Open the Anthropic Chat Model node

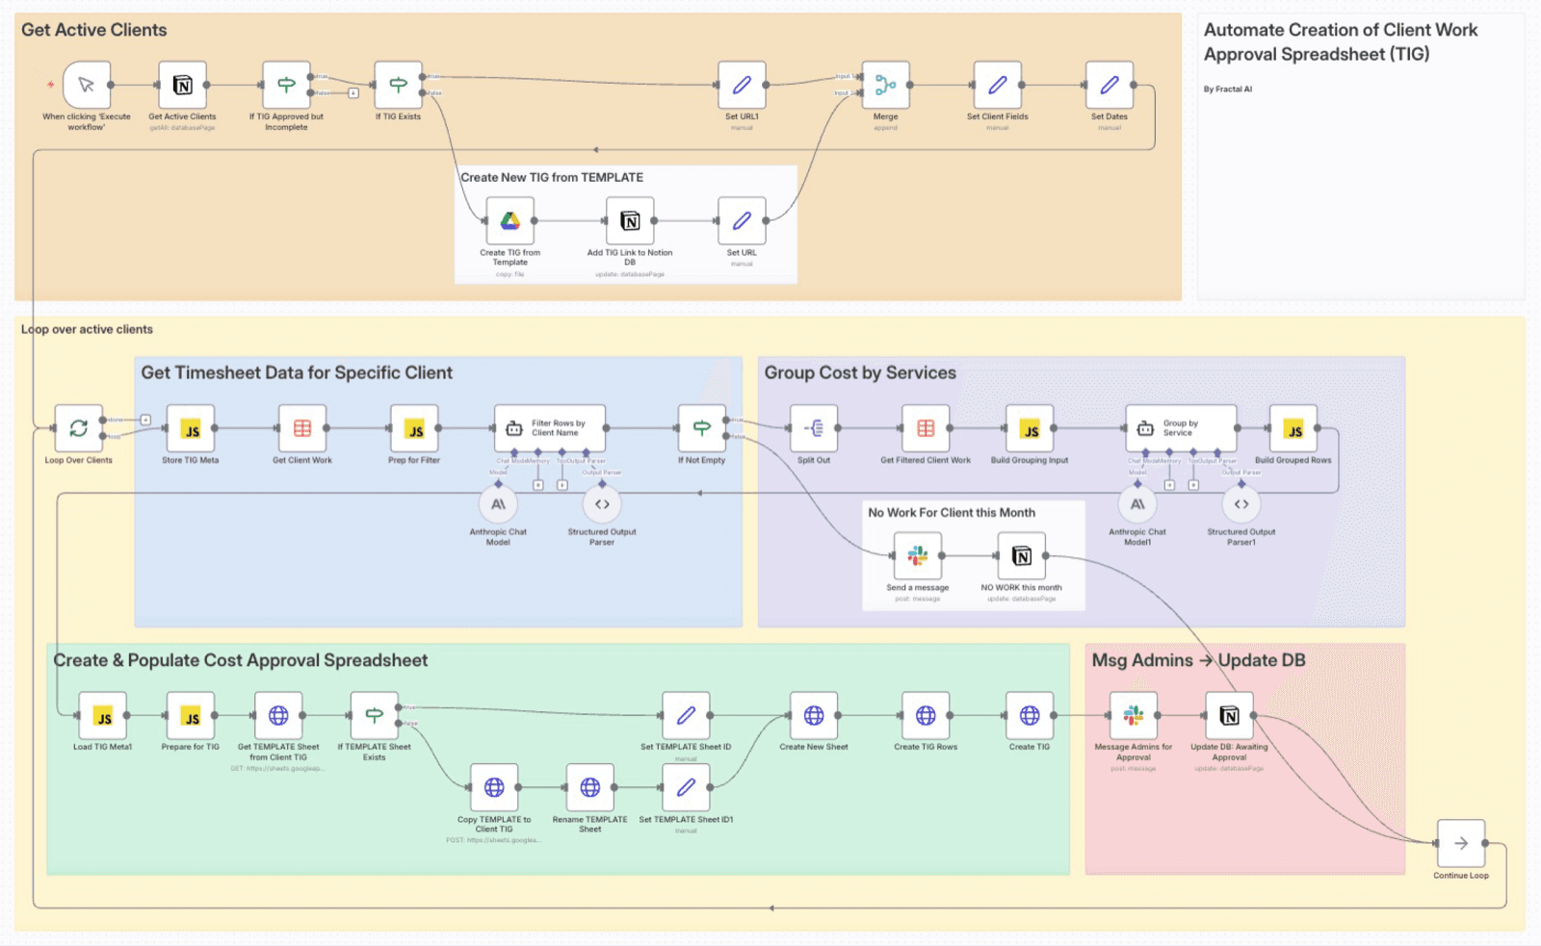(498, 504)
